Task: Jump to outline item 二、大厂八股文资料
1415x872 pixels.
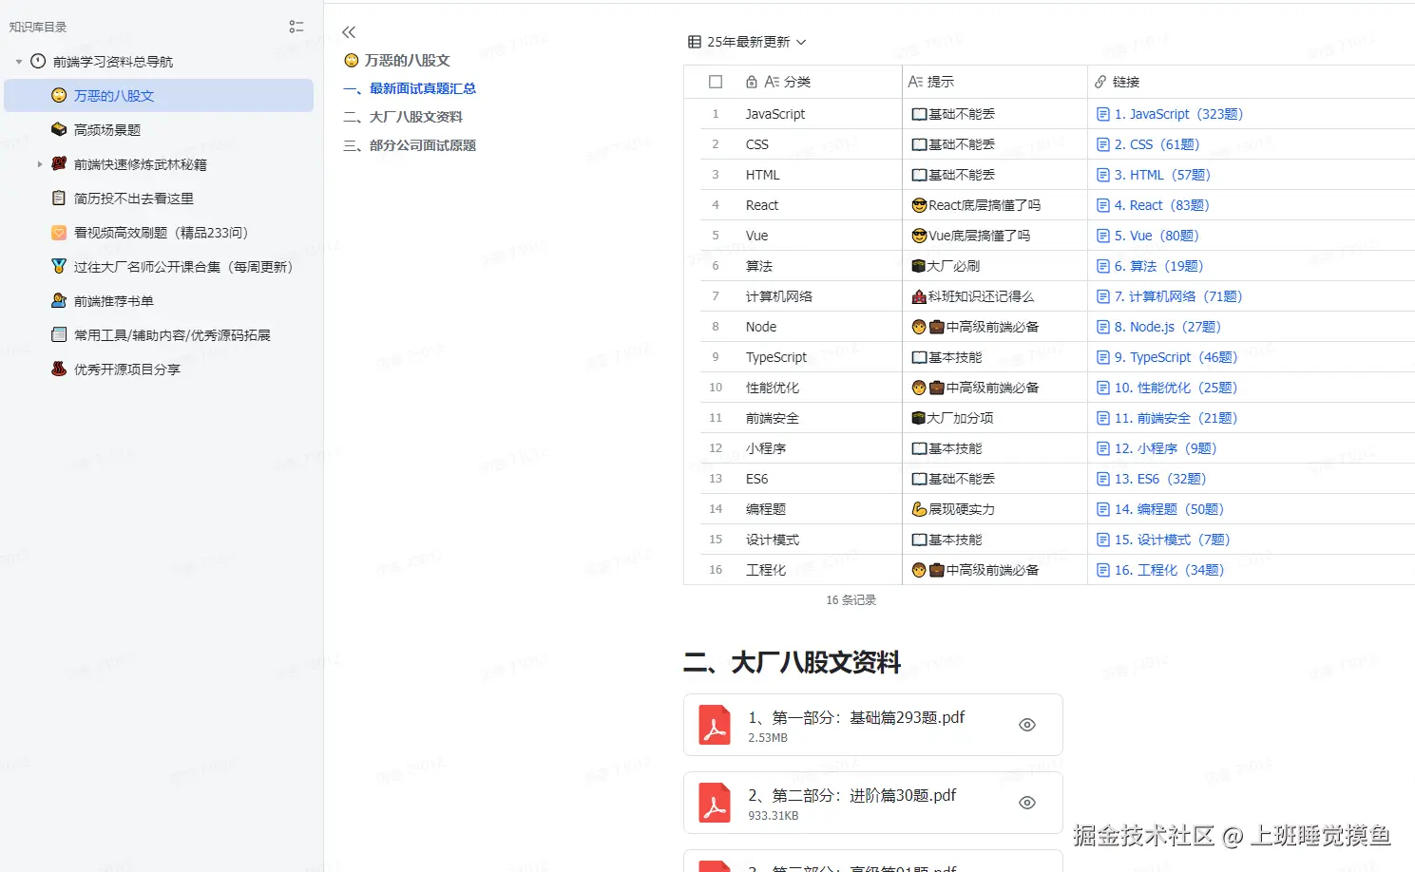Action: tap(403, 117)
